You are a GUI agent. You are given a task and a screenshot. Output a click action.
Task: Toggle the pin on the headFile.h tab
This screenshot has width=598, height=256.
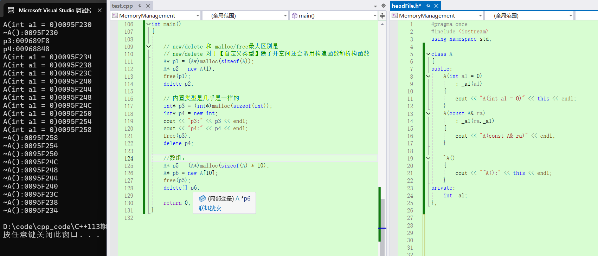click(x=428, y=6)
